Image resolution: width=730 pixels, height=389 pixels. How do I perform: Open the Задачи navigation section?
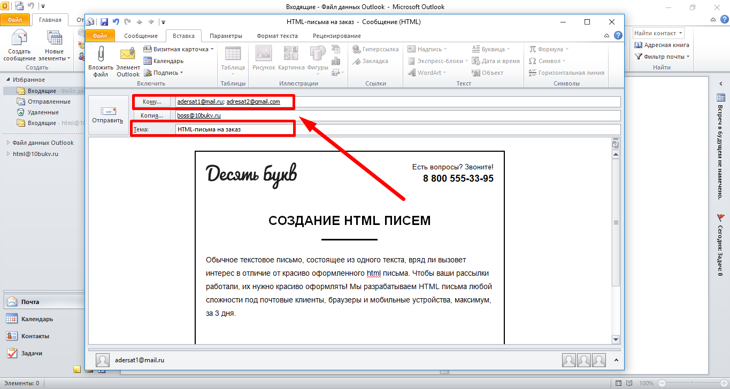(44, 353)
